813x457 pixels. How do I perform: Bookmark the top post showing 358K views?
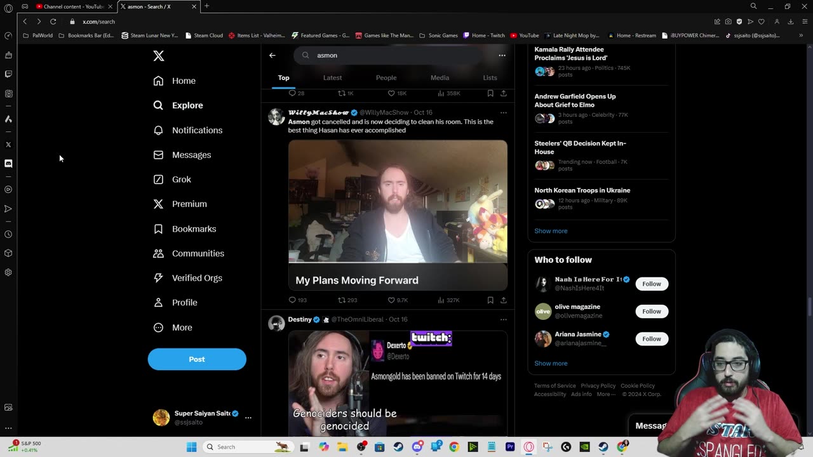point(490,93)
